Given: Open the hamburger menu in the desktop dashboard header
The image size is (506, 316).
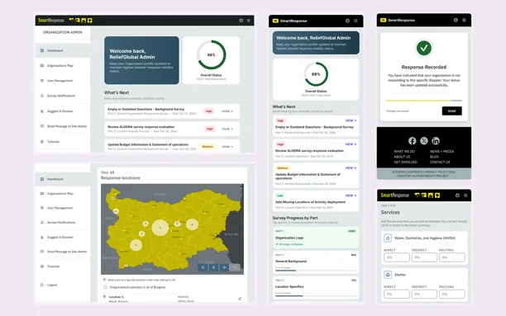Looking at the screenshot, I should point(249,21).
